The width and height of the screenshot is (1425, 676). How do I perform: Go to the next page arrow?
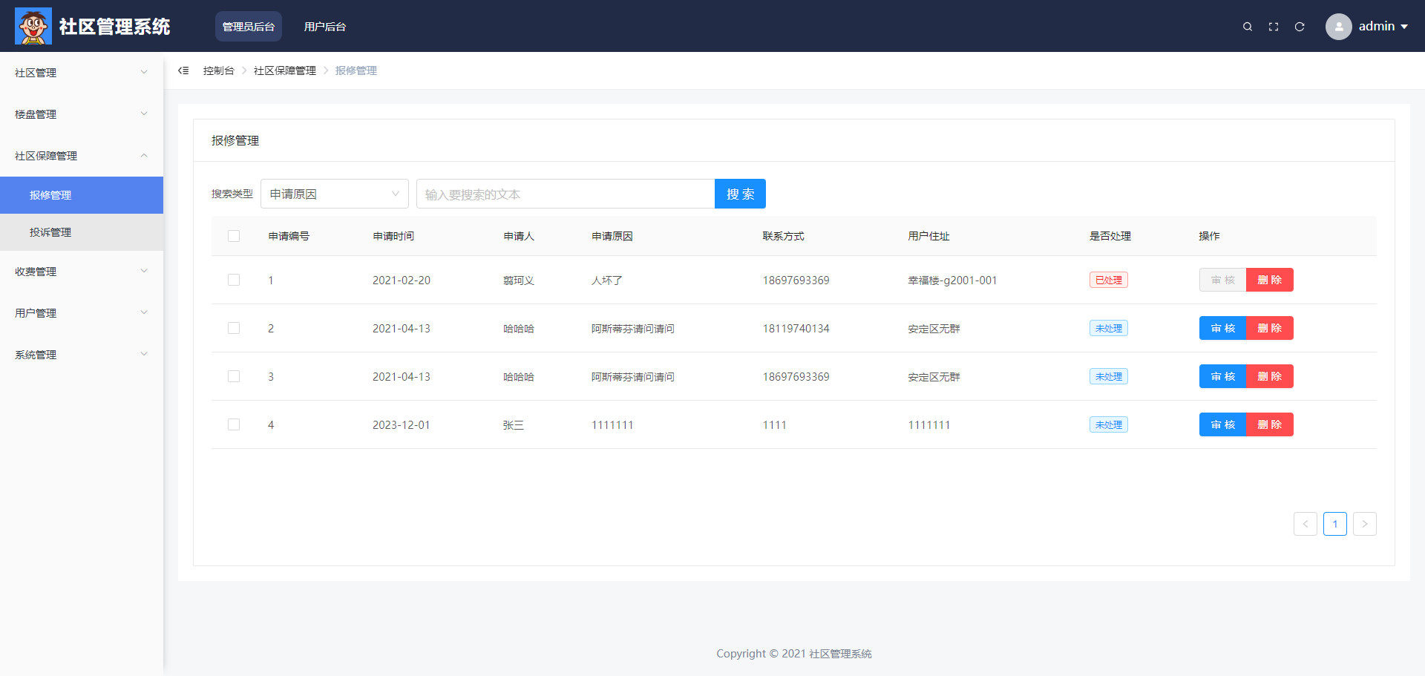click(1364, 524)
